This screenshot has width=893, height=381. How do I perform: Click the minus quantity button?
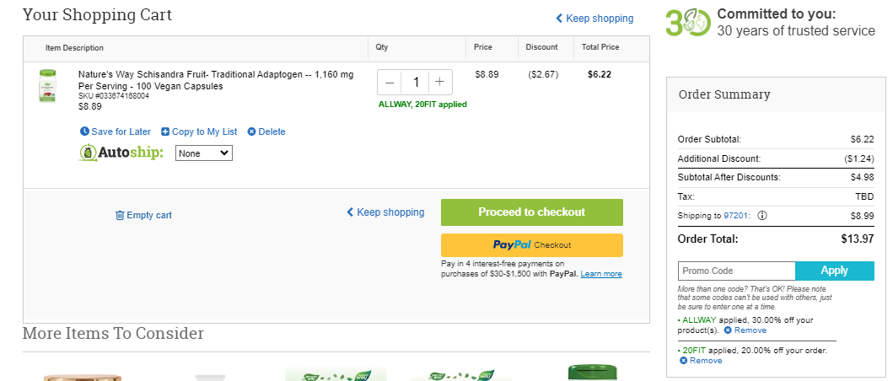tap(390, 83)
